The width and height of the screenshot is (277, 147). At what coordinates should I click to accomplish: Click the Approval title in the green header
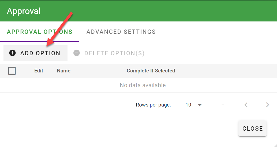pyautogui.click(x=24, y=11)
